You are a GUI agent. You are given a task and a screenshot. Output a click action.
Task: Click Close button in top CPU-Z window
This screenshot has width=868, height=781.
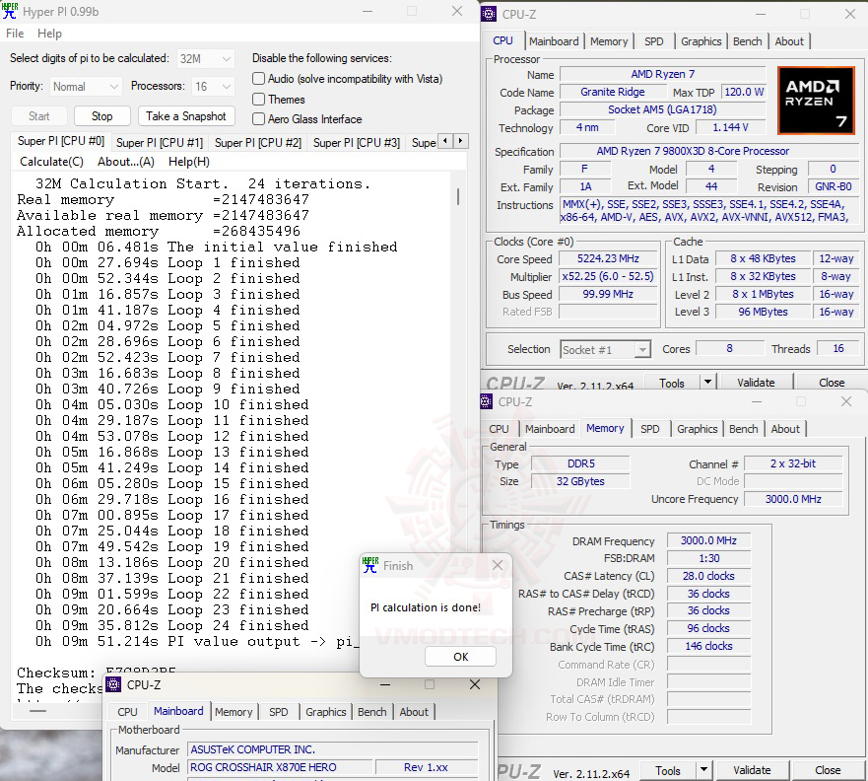[832, 383]
